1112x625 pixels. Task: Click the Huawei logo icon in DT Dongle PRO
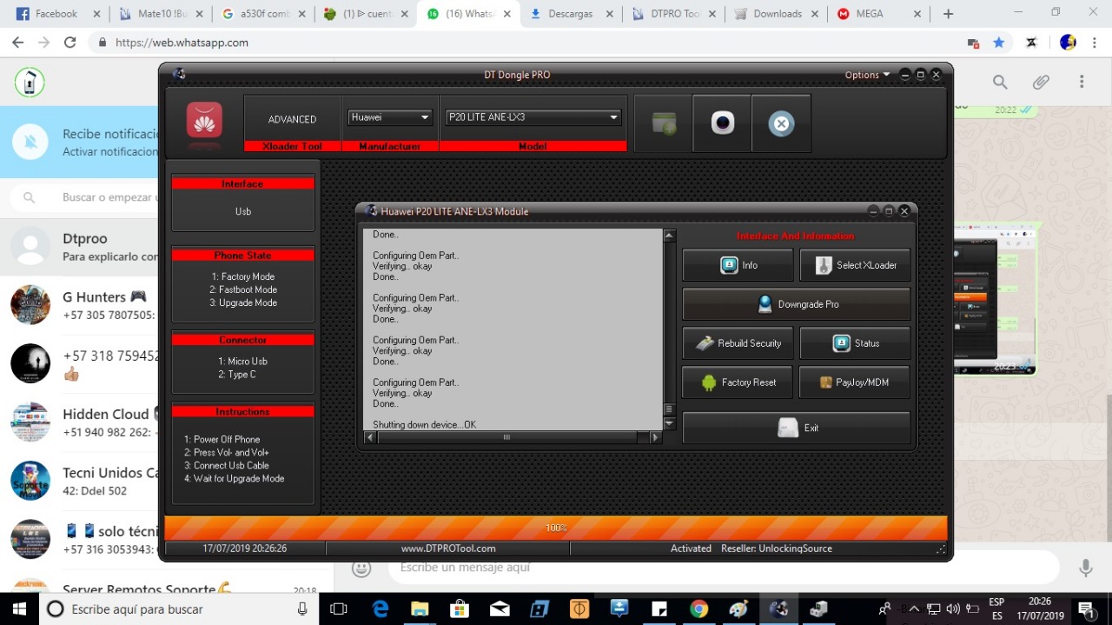(204, 120)
